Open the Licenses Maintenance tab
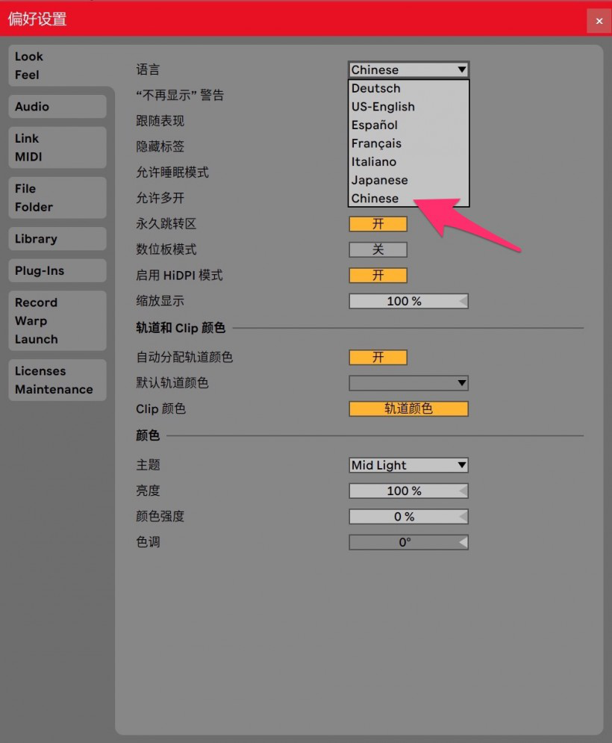This screenshot has width=612, height=743. [57, 380]
